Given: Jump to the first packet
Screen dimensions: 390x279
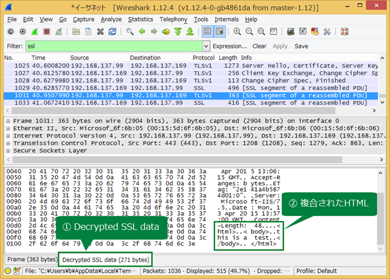Looking at the screenshot, I should coord(178,32).
